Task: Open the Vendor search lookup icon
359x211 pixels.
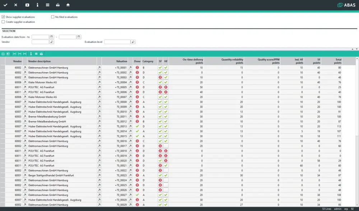Action: [x=51, y=42]
